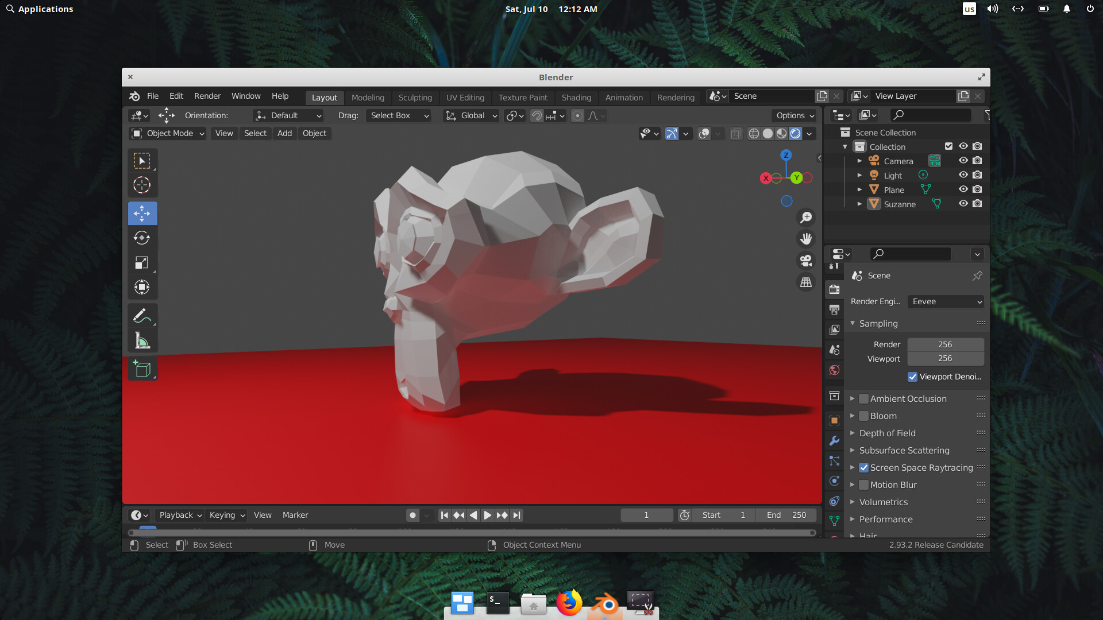Play the animation forward
The height and width of the screenshot is (620, 1103).
click(x=487, y=515)
